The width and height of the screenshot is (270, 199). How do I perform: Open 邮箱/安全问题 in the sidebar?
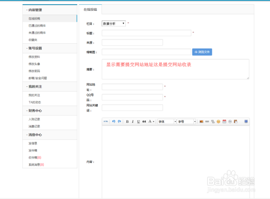click(x=38, y=78)
